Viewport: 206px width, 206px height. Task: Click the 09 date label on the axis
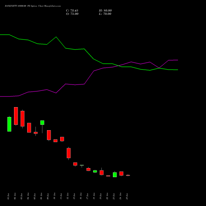click(x=48, y=196)
